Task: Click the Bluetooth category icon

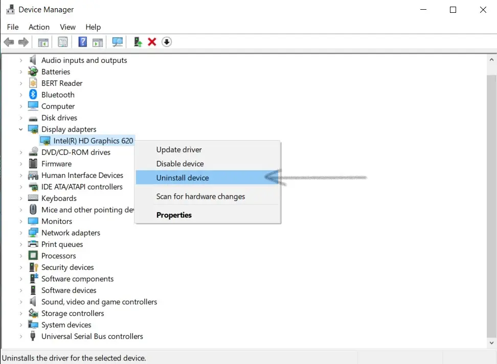Action: click(33, 95)
